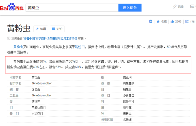This screenshot has width=196, height=126.
Task: Open the 科普中国 science project link
Action: click(x=50, y=39)
